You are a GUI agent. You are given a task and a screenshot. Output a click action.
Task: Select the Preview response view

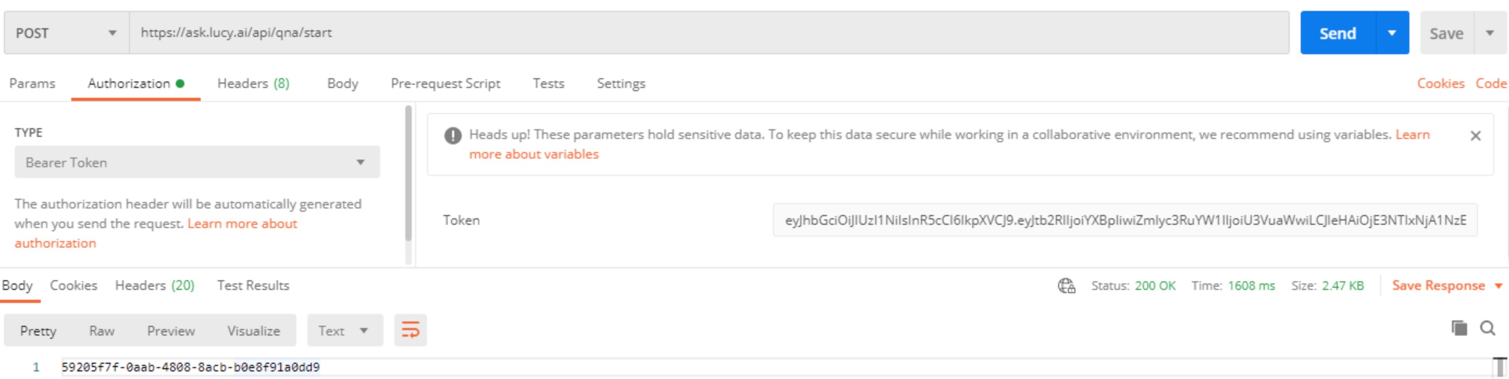pyautogui.click(x=170, y=331)
